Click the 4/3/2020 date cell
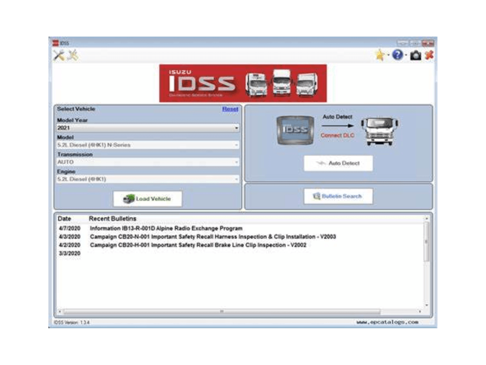Viewport: 486px width, 365px height. coord(69,237)
